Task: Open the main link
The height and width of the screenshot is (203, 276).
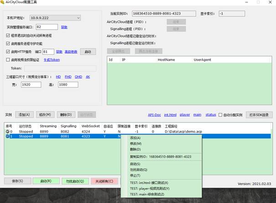Action: coord(197,115)
